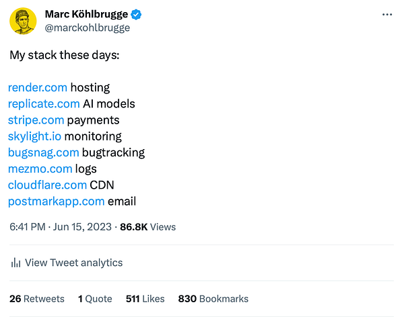Open the skylight.io link
This screenshot has width=404, height=317.
34,136
